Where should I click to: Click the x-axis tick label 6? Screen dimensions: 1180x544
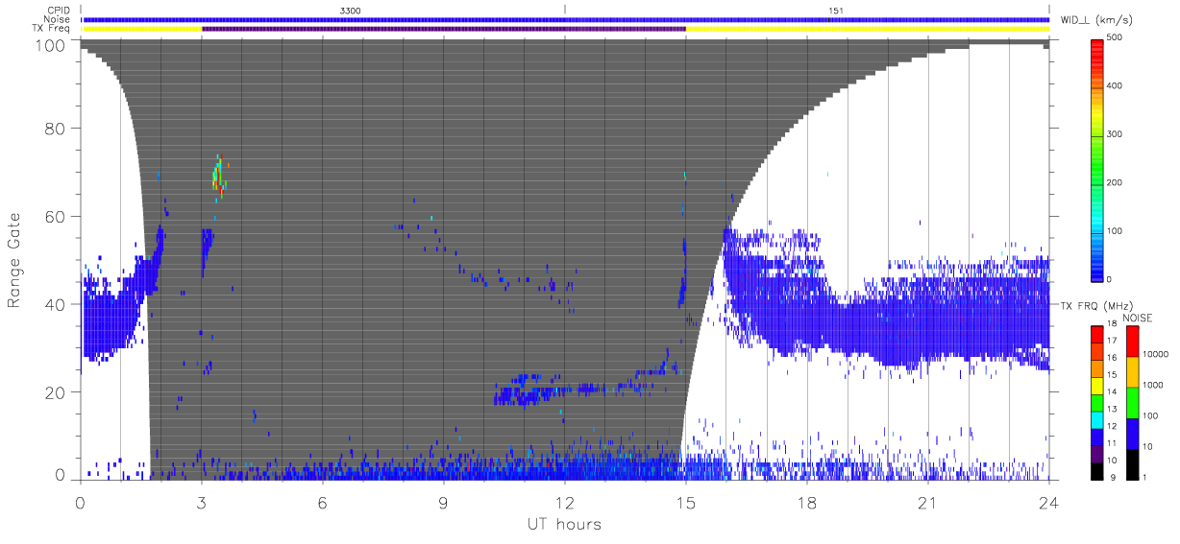pyautogui.click(x=323, y=503)
